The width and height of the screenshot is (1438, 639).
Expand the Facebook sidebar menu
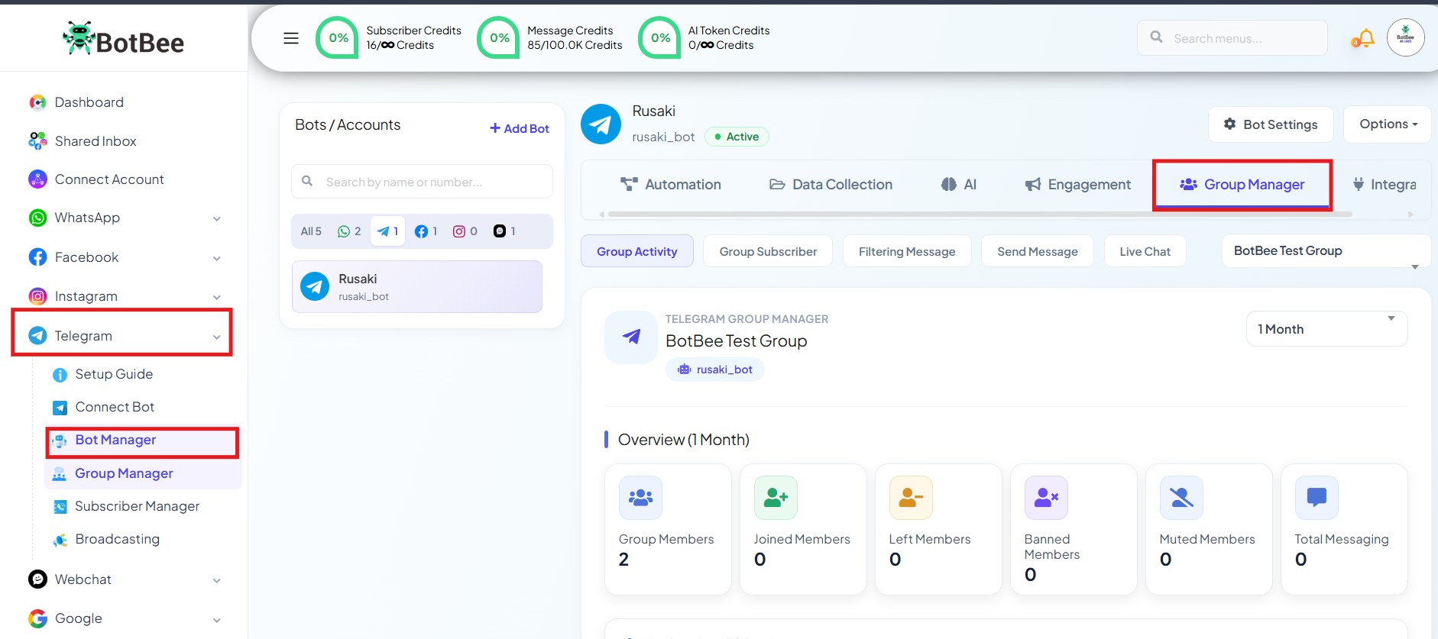coord(124,257)
